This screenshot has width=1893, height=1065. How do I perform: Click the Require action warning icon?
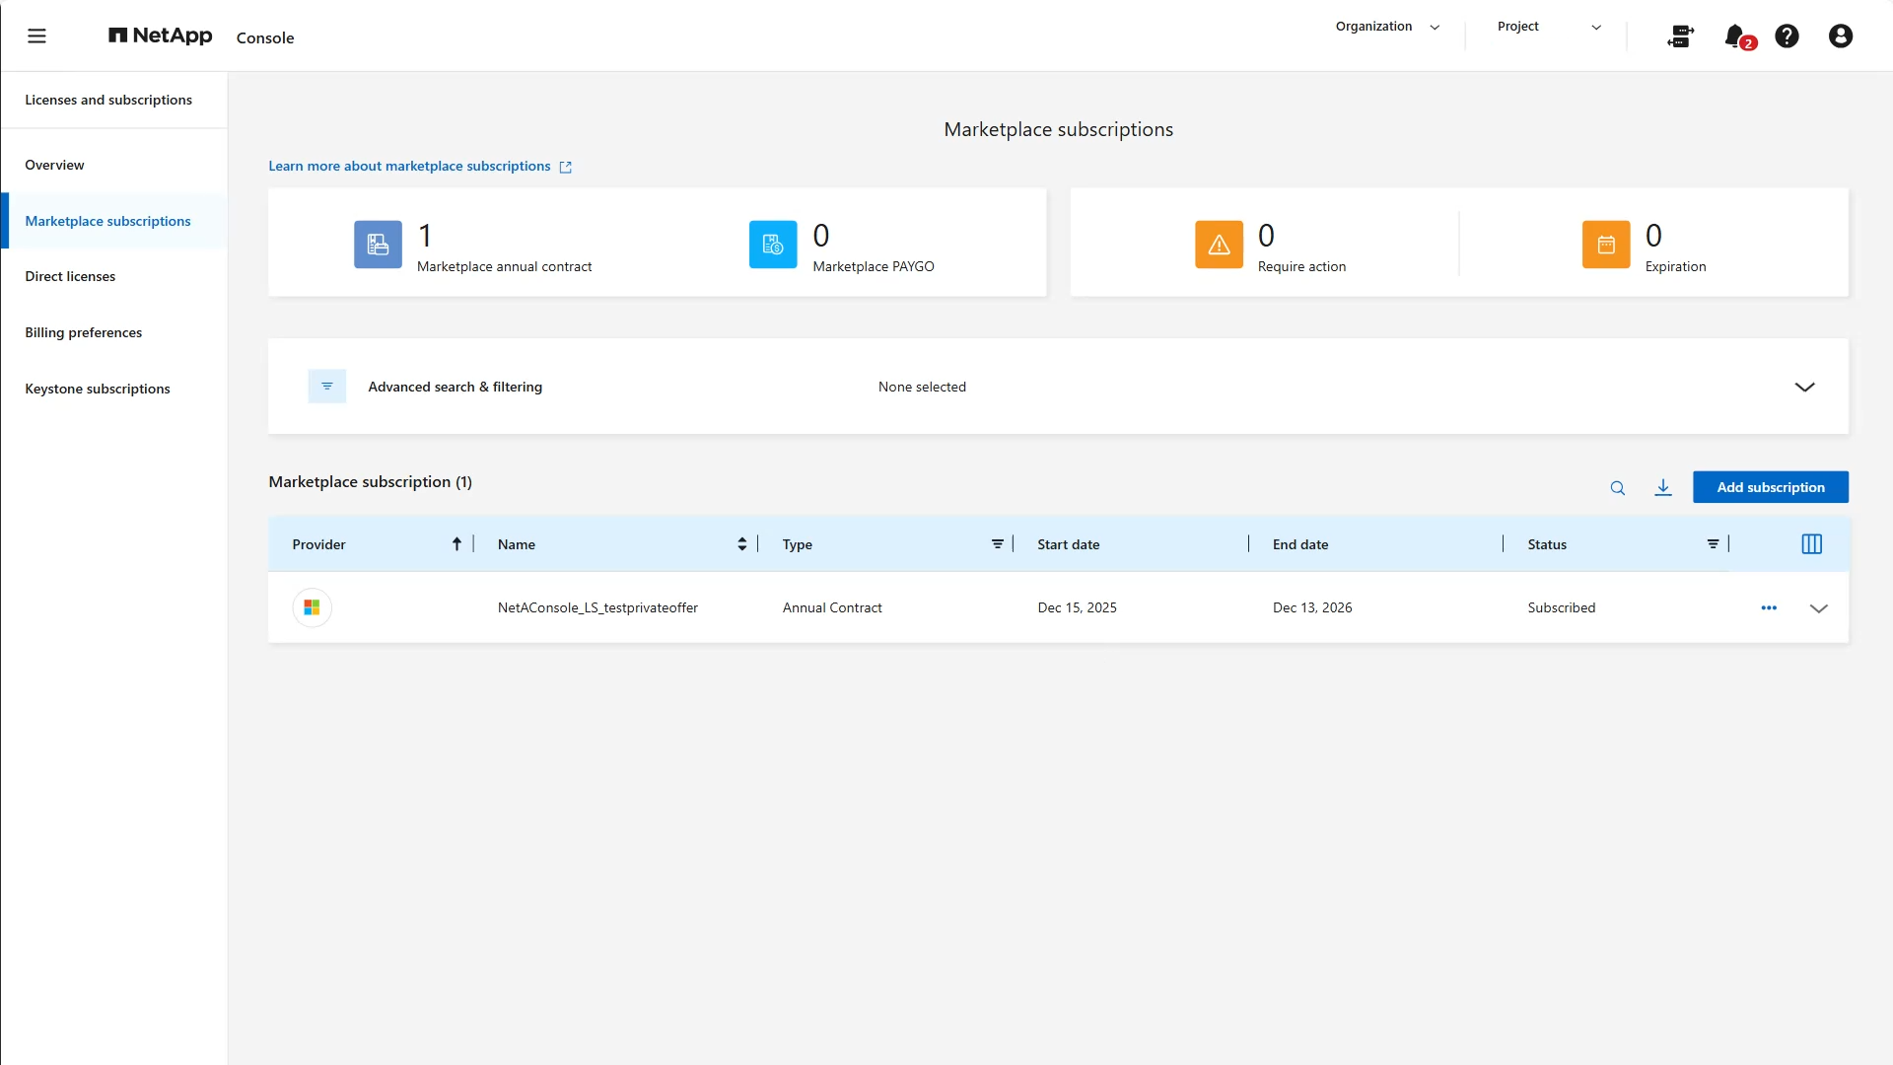pos(1219,245)
